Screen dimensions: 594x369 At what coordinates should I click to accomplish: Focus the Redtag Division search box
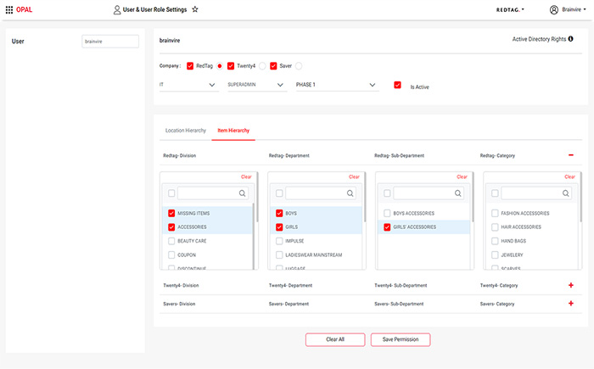213,193
